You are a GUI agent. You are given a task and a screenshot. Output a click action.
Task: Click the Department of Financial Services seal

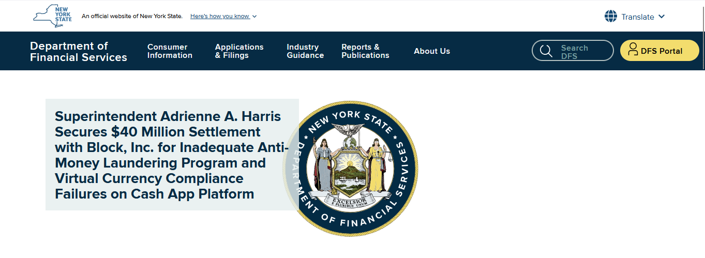(x=351, y=168)
